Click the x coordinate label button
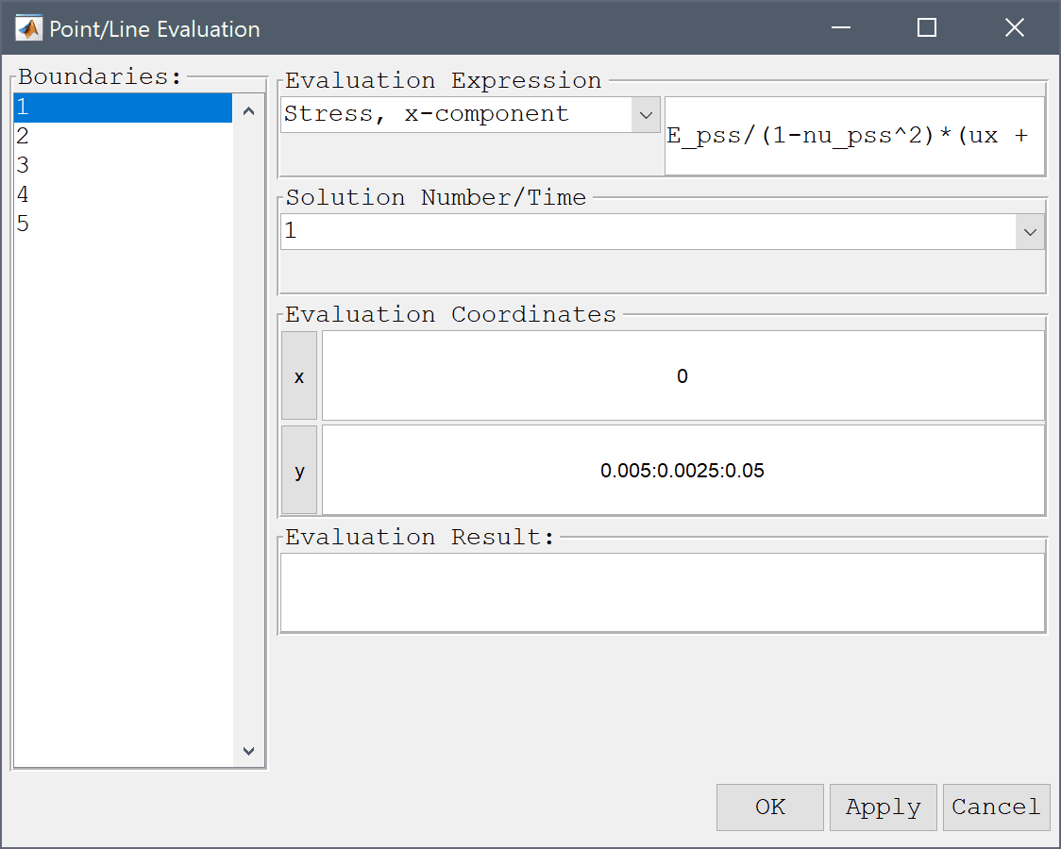The height and width of the screenshot is (849, 1061). 299,375
